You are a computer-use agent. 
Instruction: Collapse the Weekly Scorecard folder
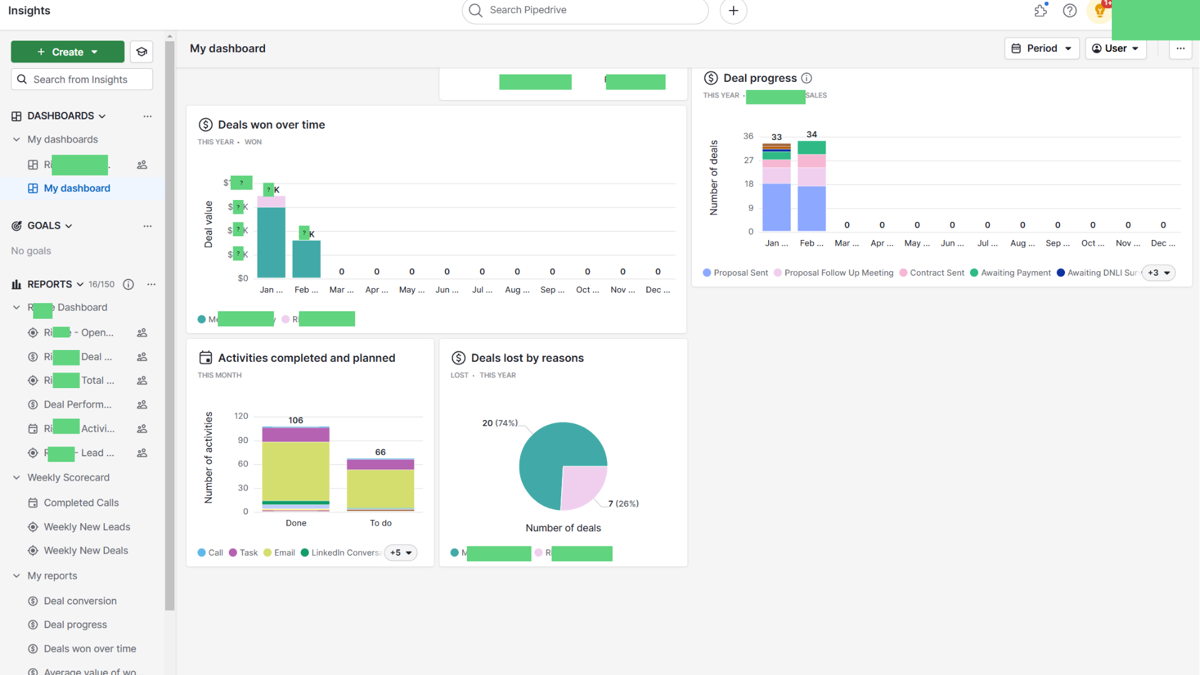click(x=17, y=477)
